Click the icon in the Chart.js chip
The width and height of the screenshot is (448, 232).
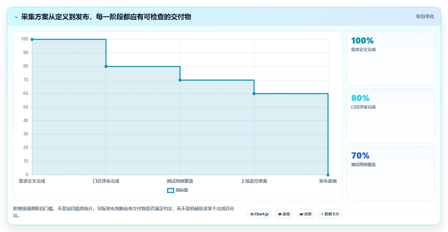click(252, 214)
